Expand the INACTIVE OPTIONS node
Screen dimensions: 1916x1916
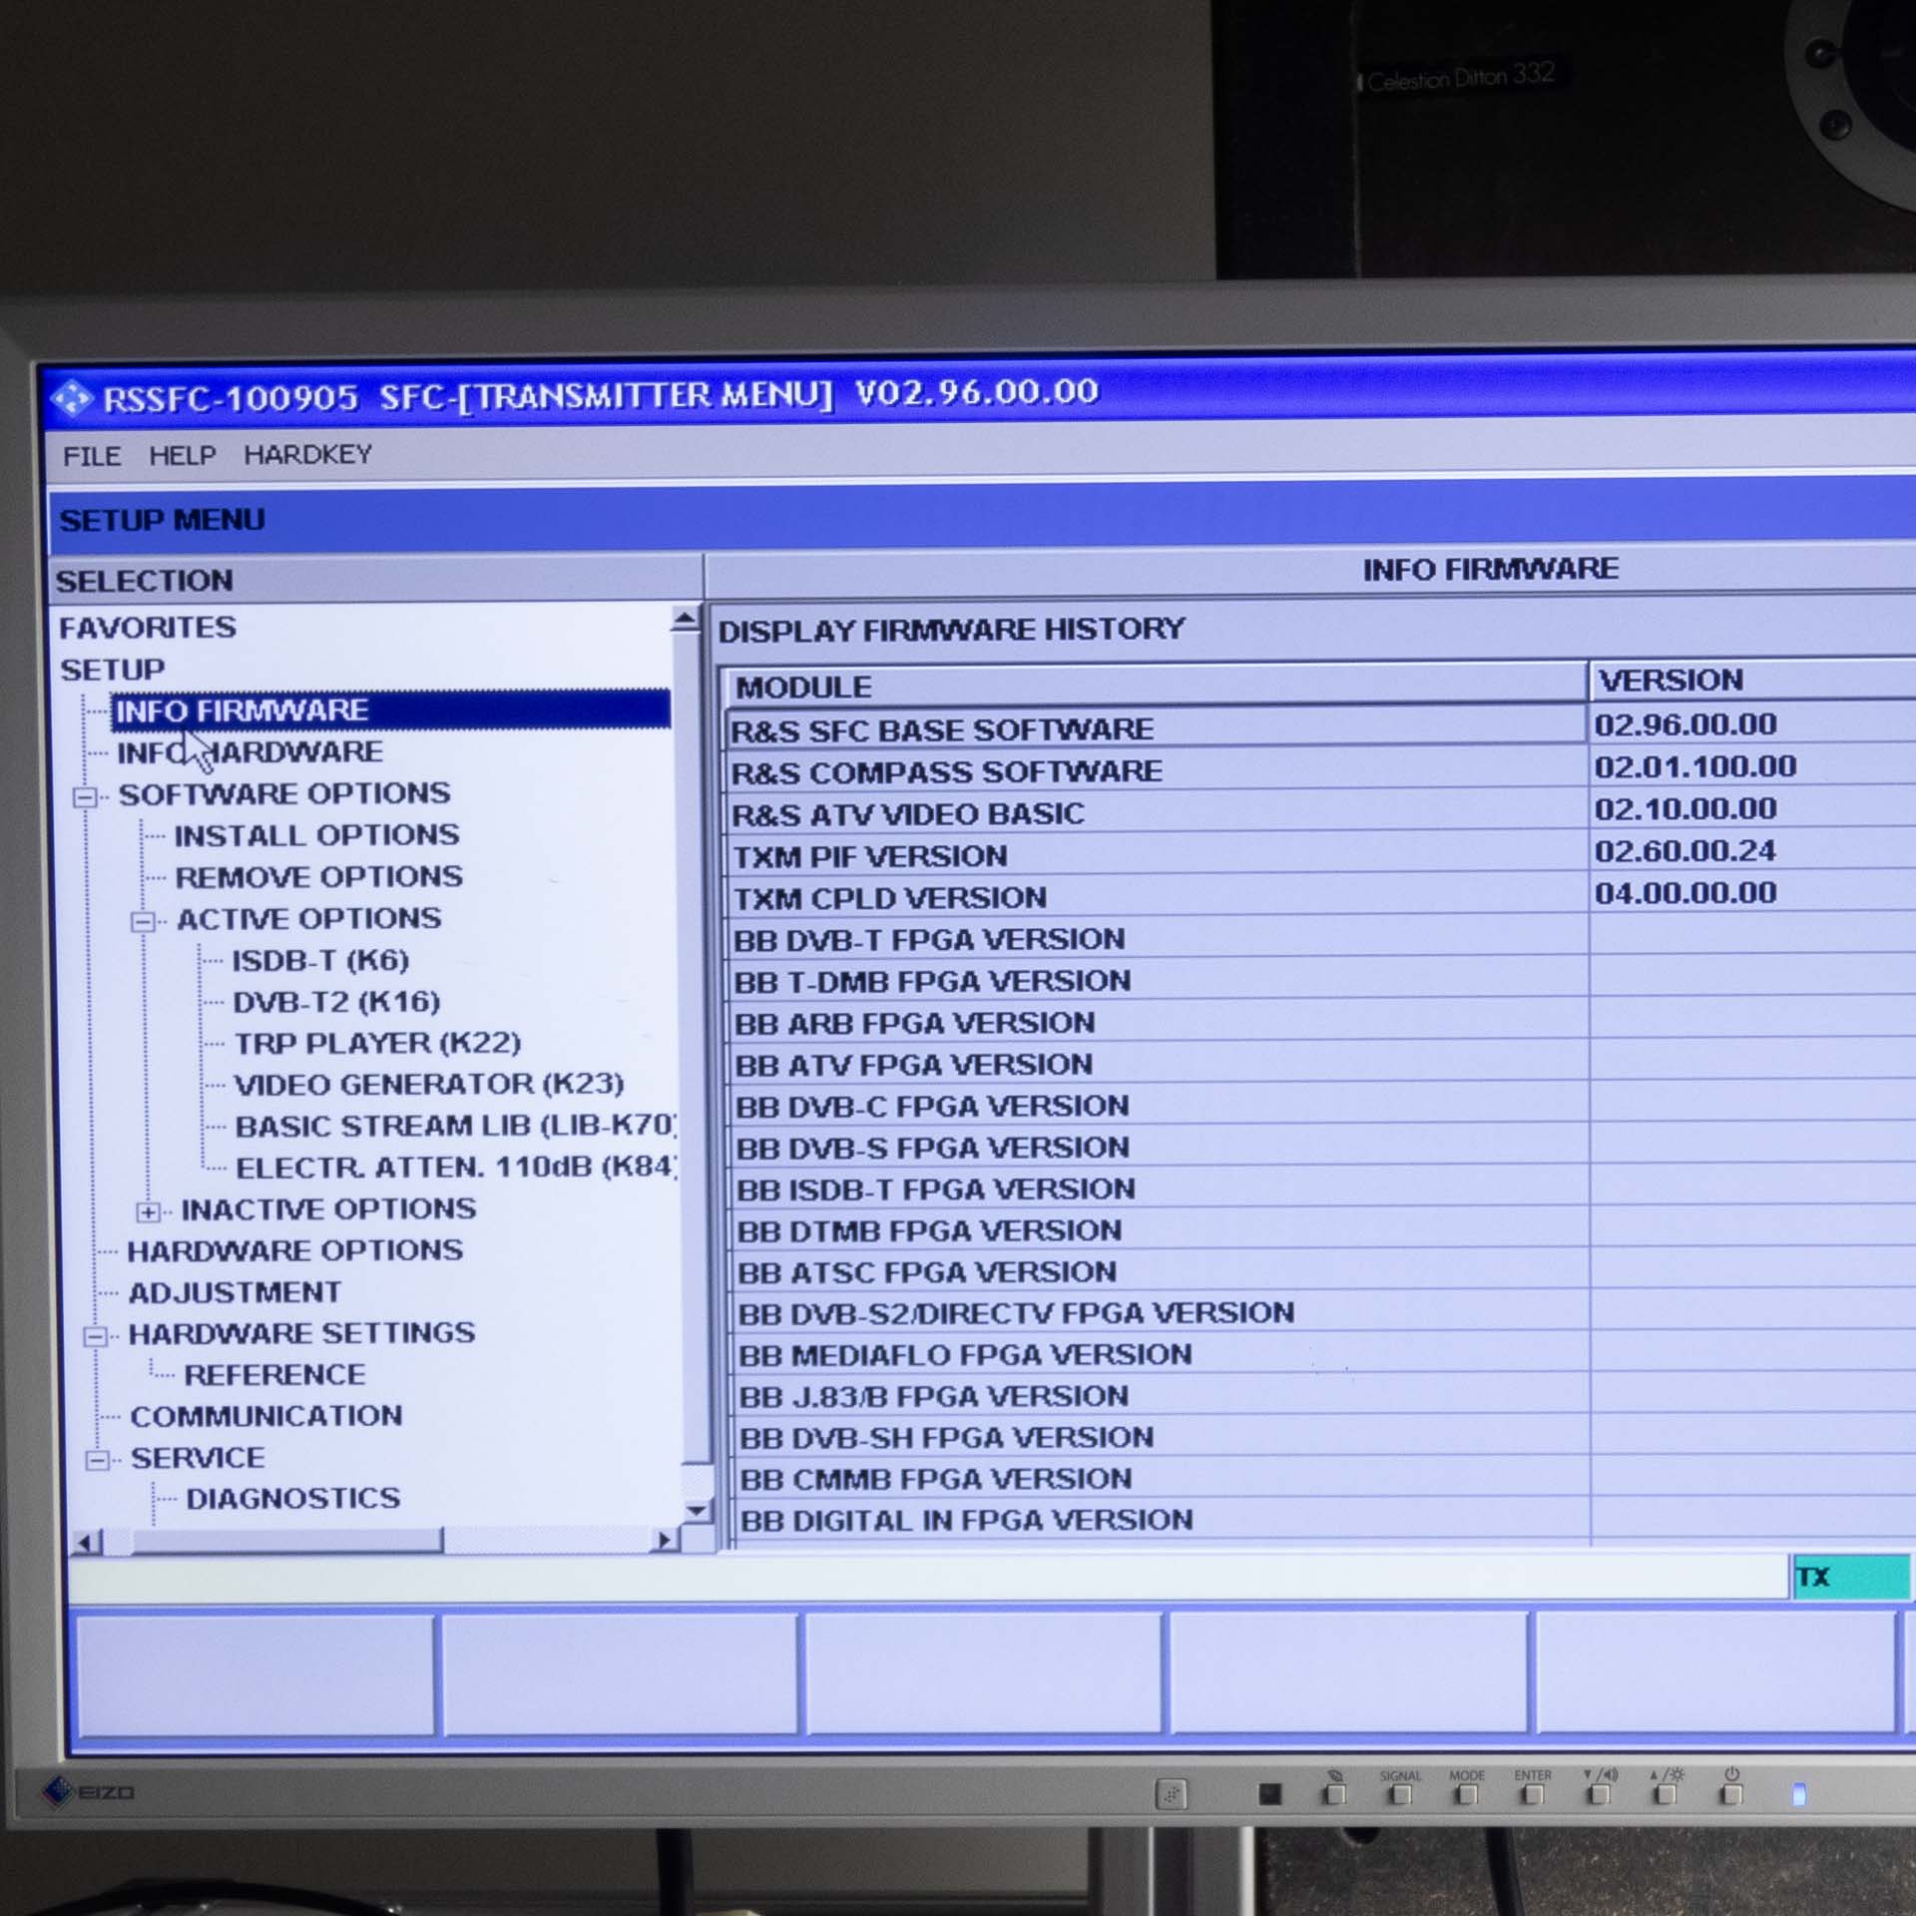[x=149, y=1212]
